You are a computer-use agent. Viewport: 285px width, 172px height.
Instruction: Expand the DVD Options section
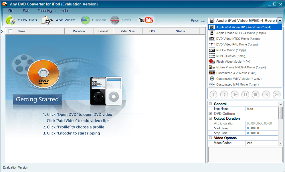click(210, 114)
